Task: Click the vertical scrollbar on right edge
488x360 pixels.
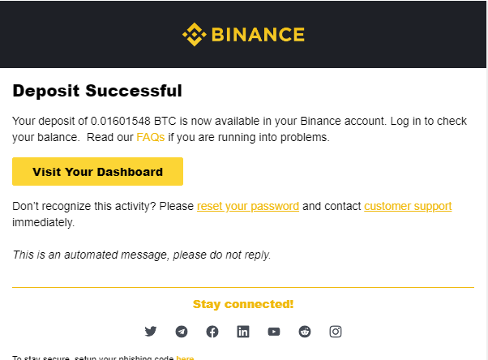Action: point(487,180)
